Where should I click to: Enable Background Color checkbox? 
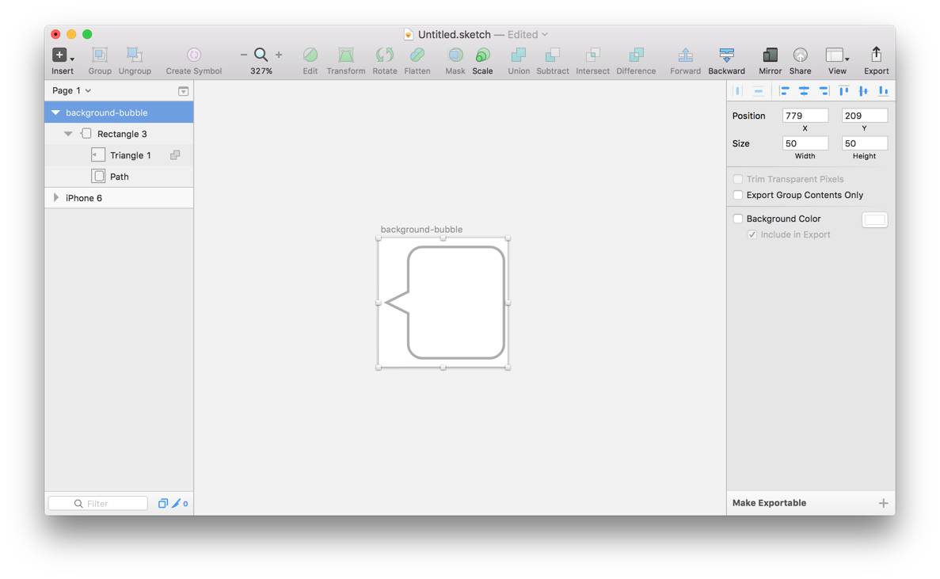tap(738, 219)
